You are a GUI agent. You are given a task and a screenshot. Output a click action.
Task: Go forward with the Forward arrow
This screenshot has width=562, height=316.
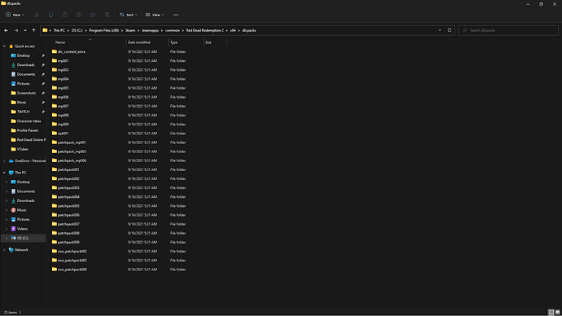pyautogui.click(x=16, y=30)
